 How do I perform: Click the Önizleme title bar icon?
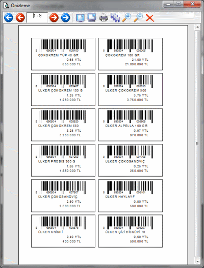click(x=6, y=6)
